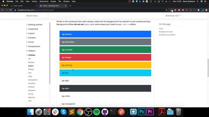This screenshot has width=209, height=117.
Task: Open the Shadows utilities page
Action: point(32,90)
